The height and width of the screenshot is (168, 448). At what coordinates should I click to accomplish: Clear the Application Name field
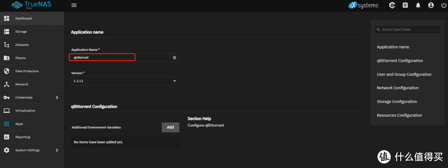pyautogui.click(x=174, y=58)
